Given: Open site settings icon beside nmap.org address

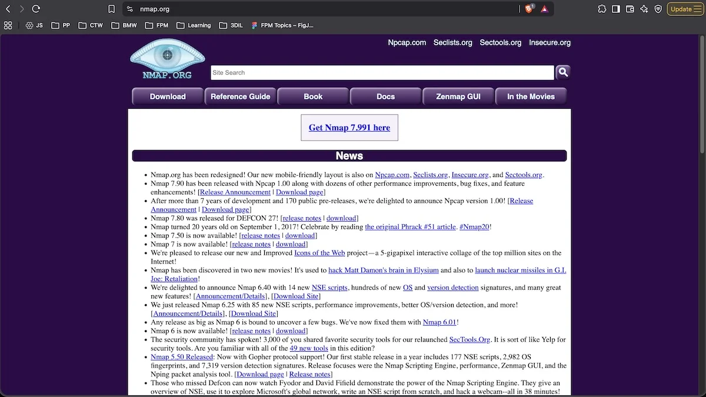Looking at the screenshot, I should coord(130,9).
